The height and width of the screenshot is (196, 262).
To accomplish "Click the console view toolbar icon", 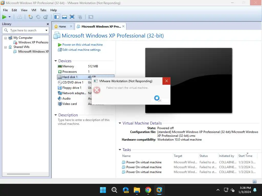I will (x=91, y=17).
